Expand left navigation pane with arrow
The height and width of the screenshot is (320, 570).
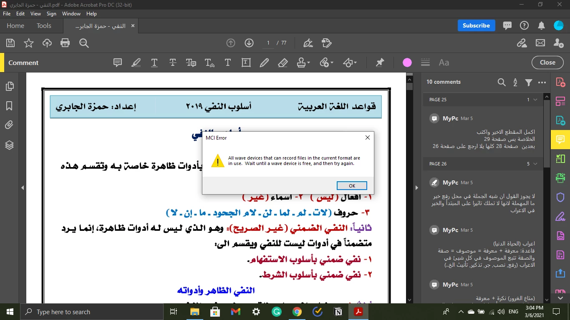pyautogui.click(x=23, y=188)
